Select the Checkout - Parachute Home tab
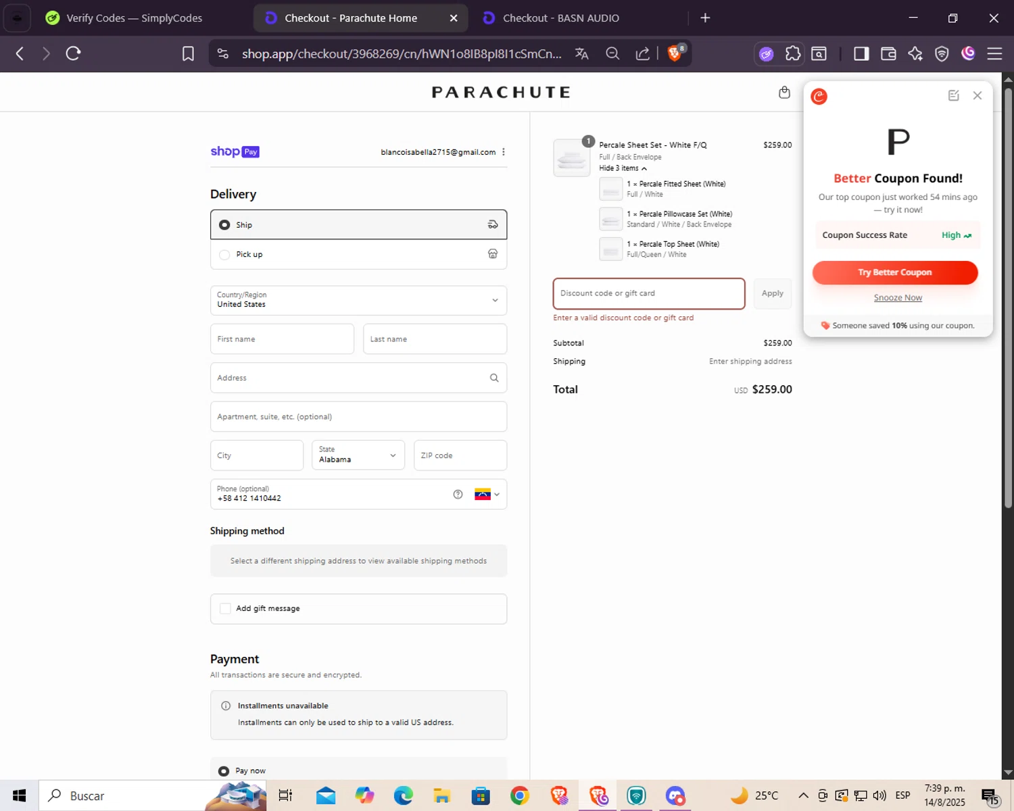Viewport: 1014px width, 811px height. (351, 18)
